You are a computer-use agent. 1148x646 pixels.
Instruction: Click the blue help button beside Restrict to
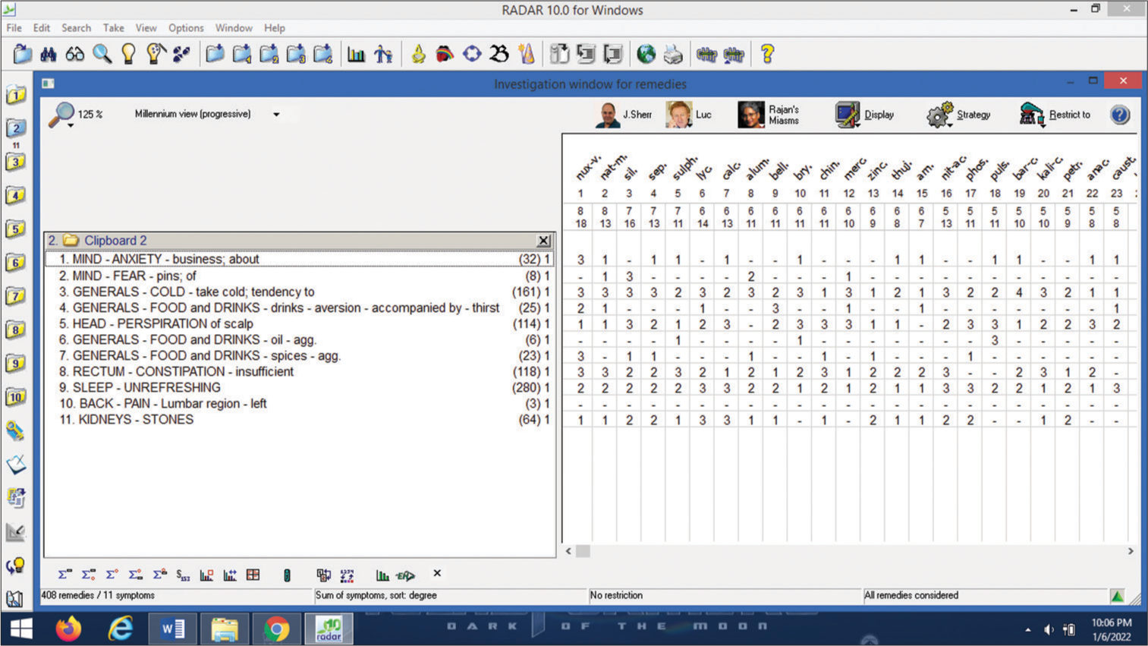point(1120,115)
